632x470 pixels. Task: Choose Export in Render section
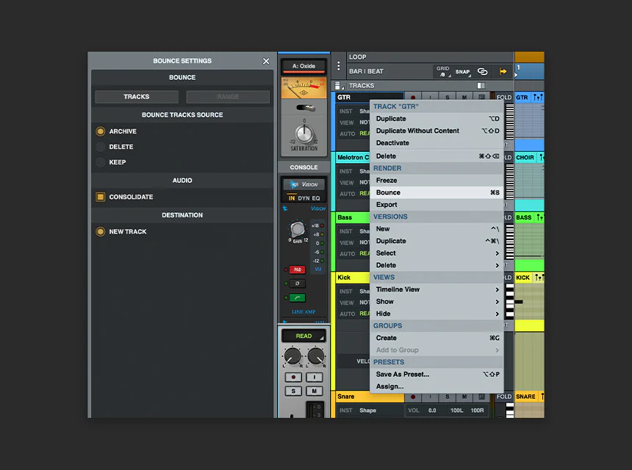point(437,205)
